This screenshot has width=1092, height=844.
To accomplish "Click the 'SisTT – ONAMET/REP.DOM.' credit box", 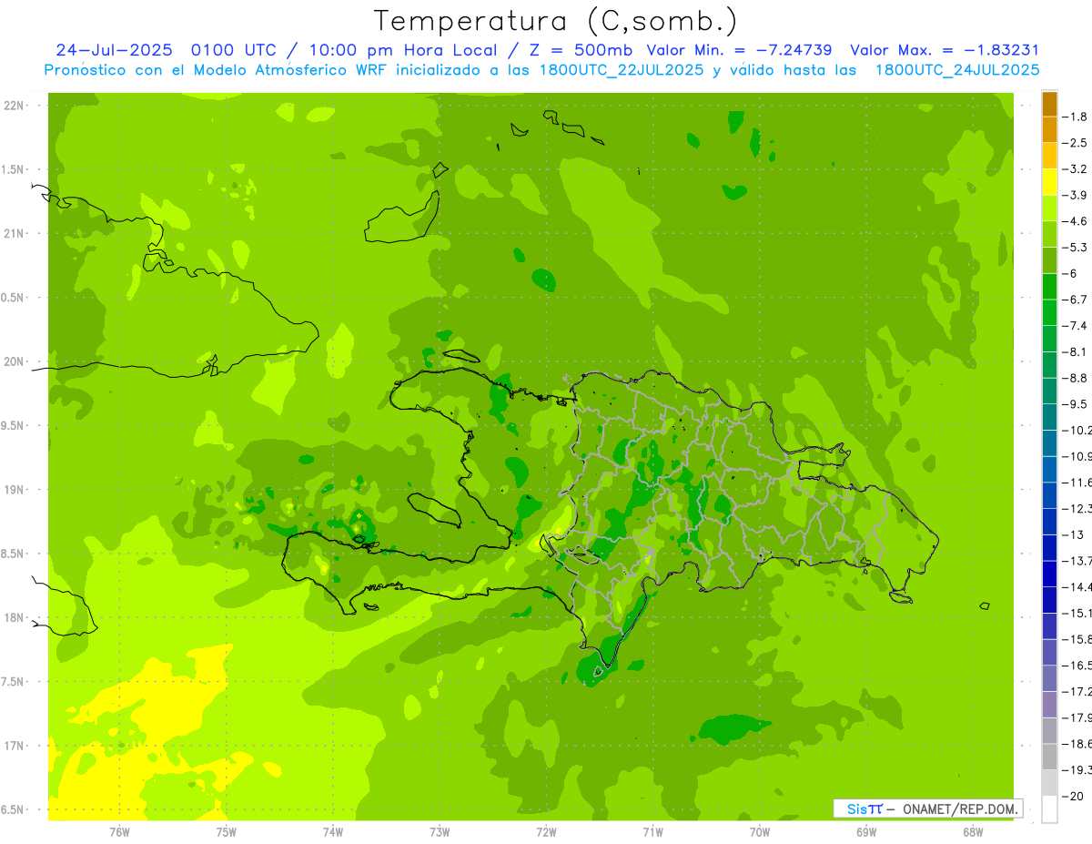I will (x=928, y=808).
